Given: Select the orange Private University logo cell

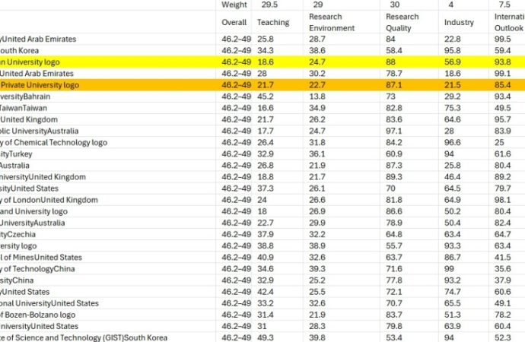Looking at the screenshot, I should (46, 85).
